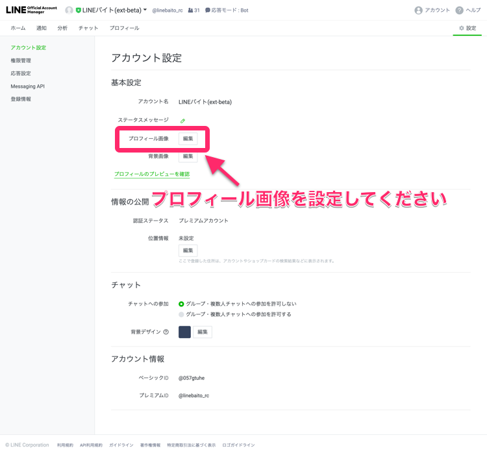The height and width of the screenshot is (455, 487).
Task: Click the account avatar icon in header
Action: (69, 10)
